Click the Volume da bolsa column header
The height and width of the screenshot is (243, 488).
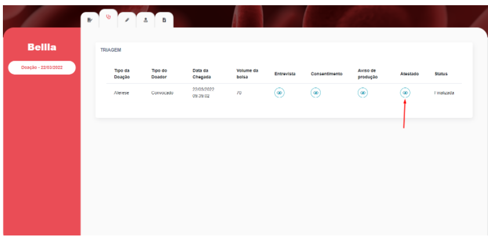(247, 73)
